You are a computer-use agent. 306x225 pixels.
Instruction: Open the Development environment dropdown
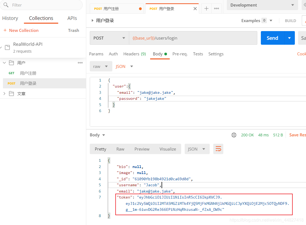(x=262, y=5)
